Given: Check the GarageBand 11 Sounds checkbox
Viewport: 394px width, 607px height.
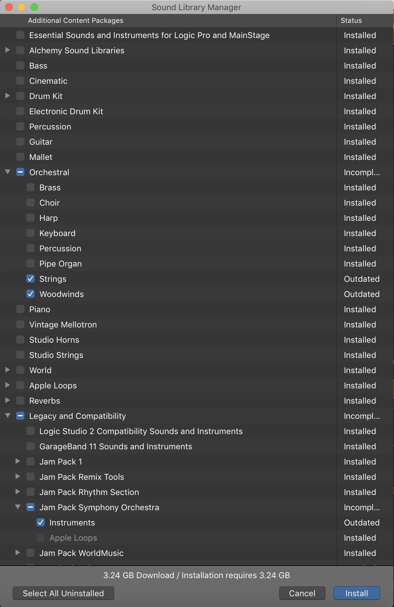Looking at the screenshot, I should click(30, 446).
